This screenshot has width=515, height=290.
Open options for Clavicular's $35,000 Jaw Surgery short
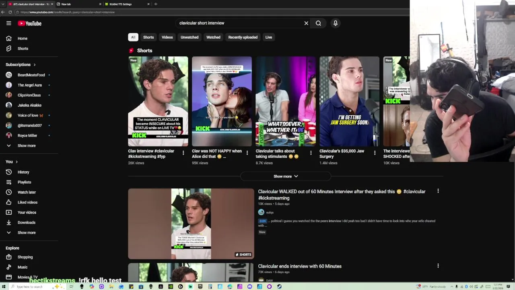pyautogui.click(x=375, y=153)
